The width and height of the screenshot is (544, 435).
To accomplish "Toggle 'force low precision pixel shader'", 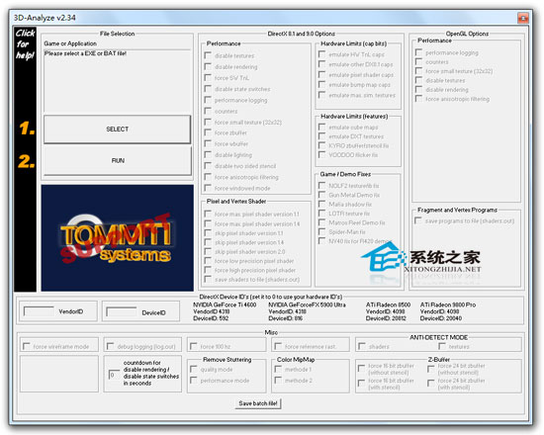I will pyautogui.click(x=208, y=261).
